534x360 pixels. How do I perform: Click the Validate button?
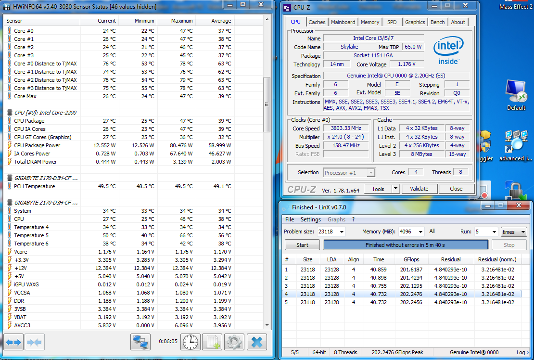(x=419, y=189)
